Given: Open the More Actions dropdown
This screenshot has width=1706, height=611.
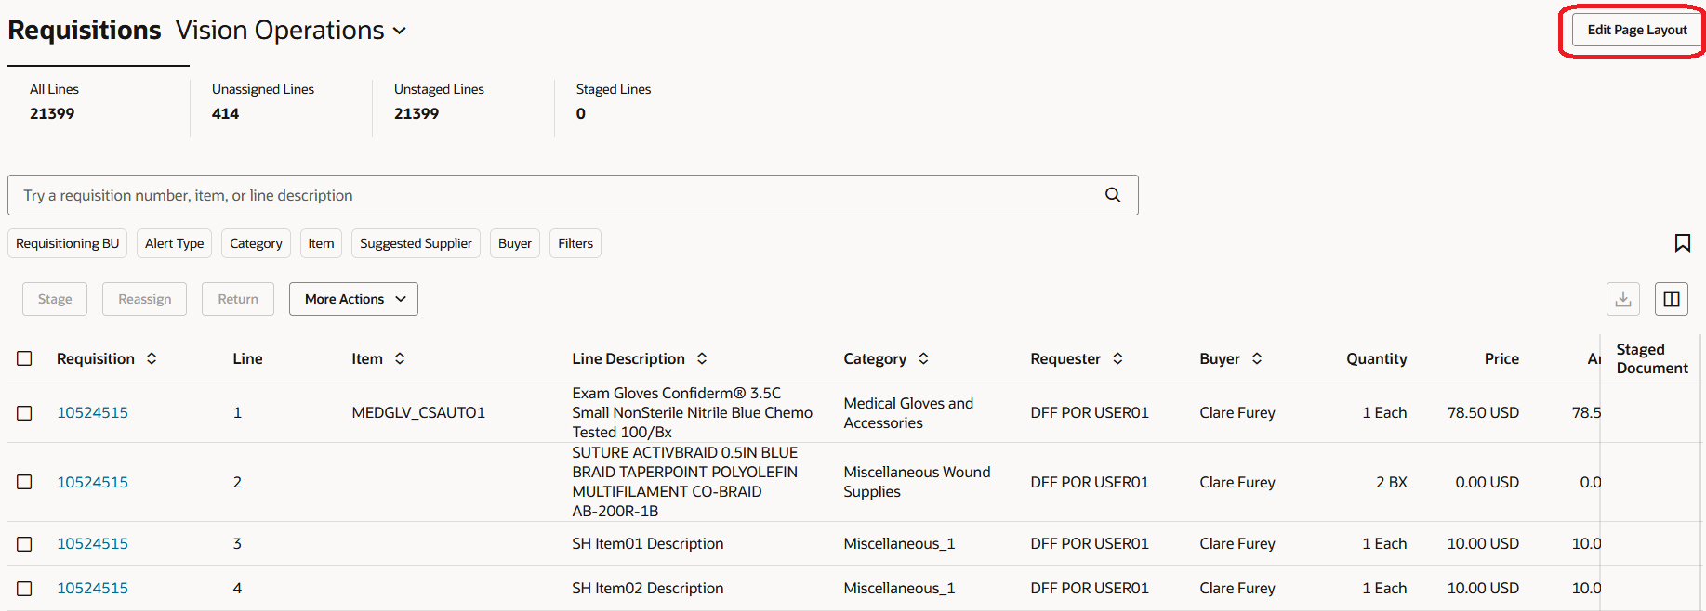Looking at the screenshot, I should click(353, 298).
